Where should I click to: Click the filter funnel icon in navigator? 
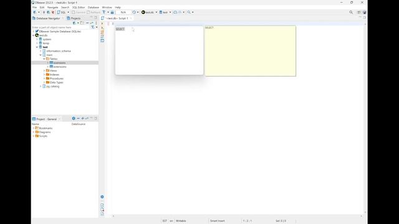(93, 27)
